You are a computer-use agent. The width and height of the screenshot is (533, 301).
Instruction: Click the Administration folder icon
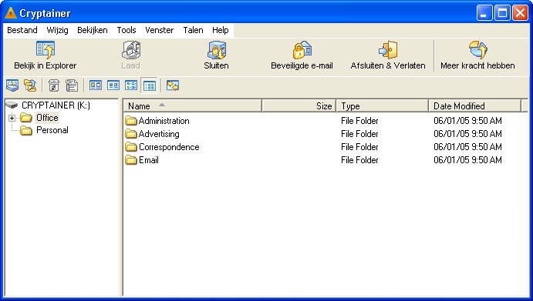click(x=131, y=121)
